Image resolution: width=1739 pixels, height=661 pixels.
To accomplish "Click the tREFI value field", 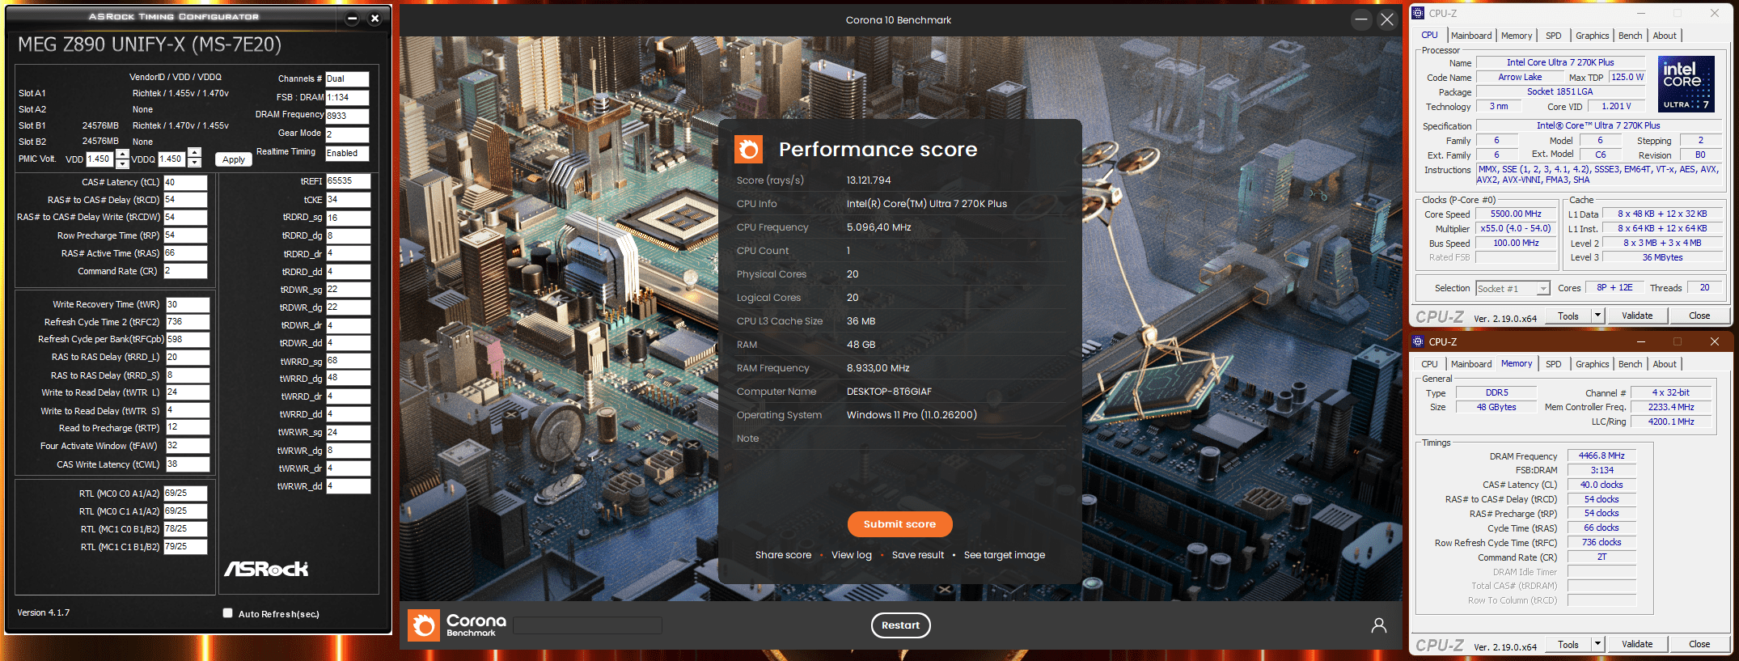I will pos(349,181).
